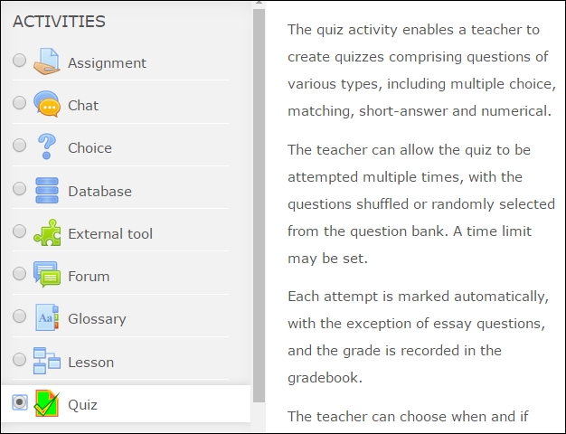The width and height of the screenshot is (566, 434).
Task: Click the activities list vertical scrollbar
Action: pyautogui.click(x=259, y=205)
